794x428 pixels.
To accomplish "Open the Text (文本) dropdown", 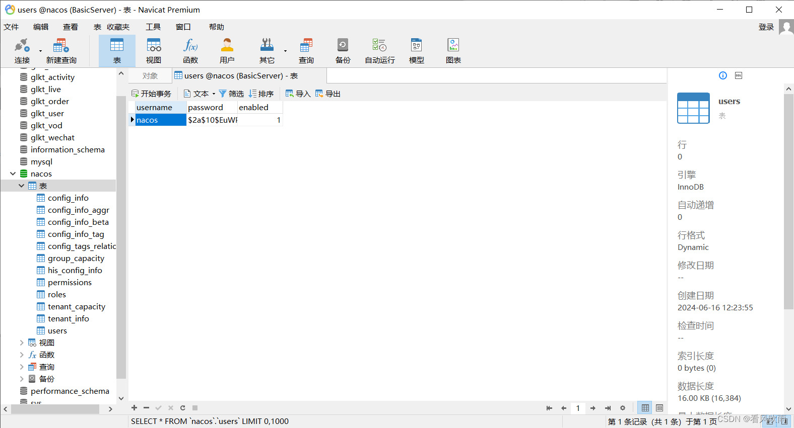I will tap(200, 94).
